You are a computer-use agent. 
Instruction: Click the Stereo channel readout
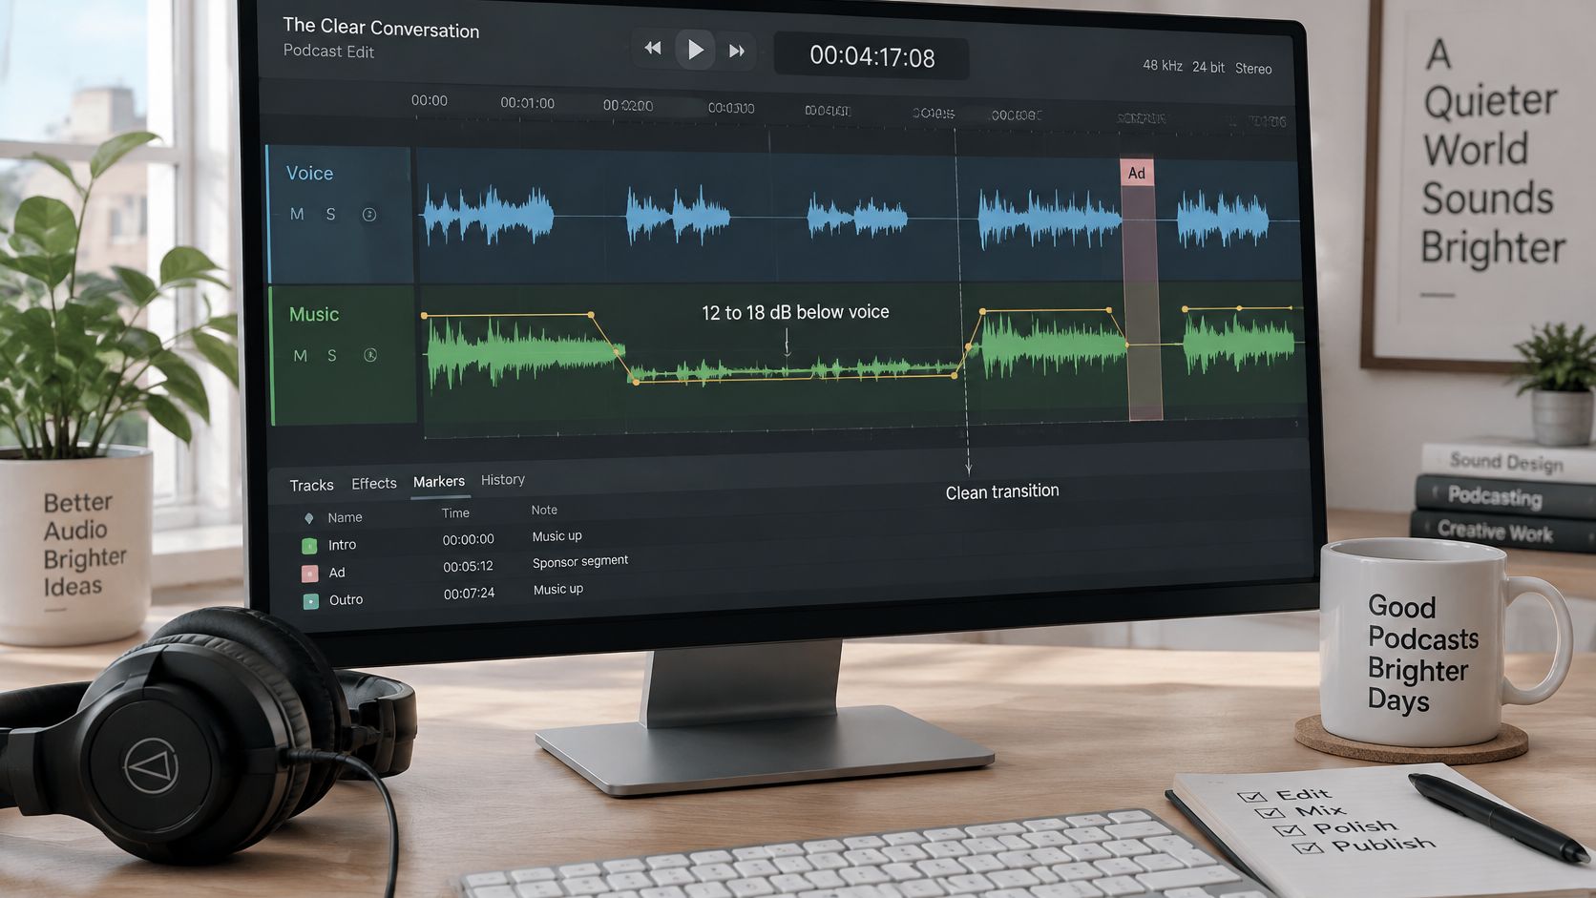click(x=1253, y=69)
